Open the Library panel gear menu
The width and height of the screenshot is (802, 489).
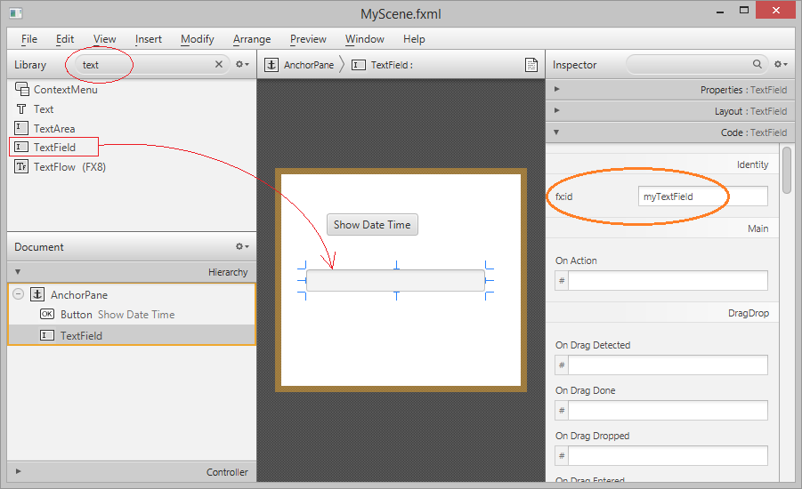click(x=242, y=64)
